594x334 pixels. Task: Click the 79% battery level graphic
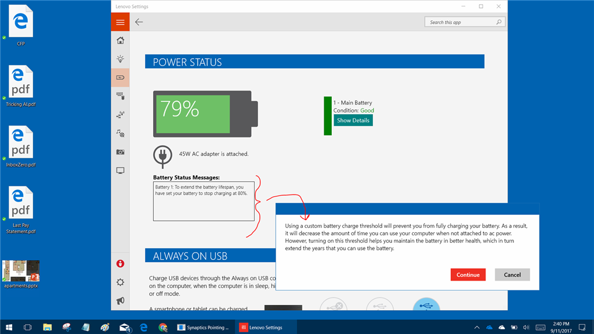pos(205,114)
